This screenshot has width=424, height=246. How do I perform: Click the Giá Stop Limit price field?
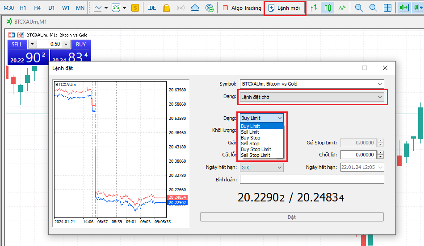(x=359, y=143)
